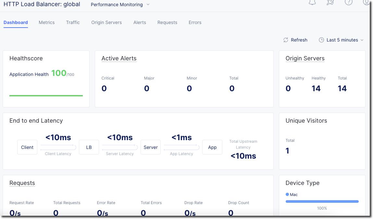Select the LB node in latency diagram
Viewport: 373px width, 219px height.
coord(89,147)
